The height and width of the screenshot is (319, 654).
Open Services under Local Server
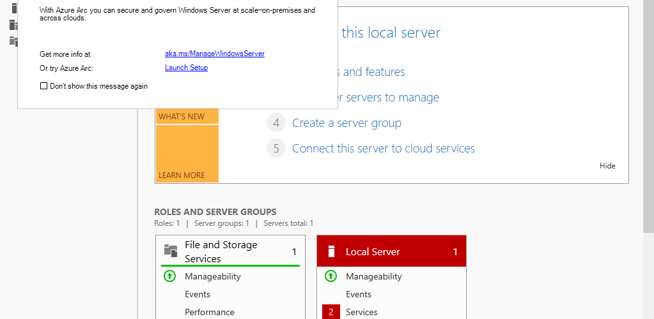pyautogui.click(x=361, y=312)
